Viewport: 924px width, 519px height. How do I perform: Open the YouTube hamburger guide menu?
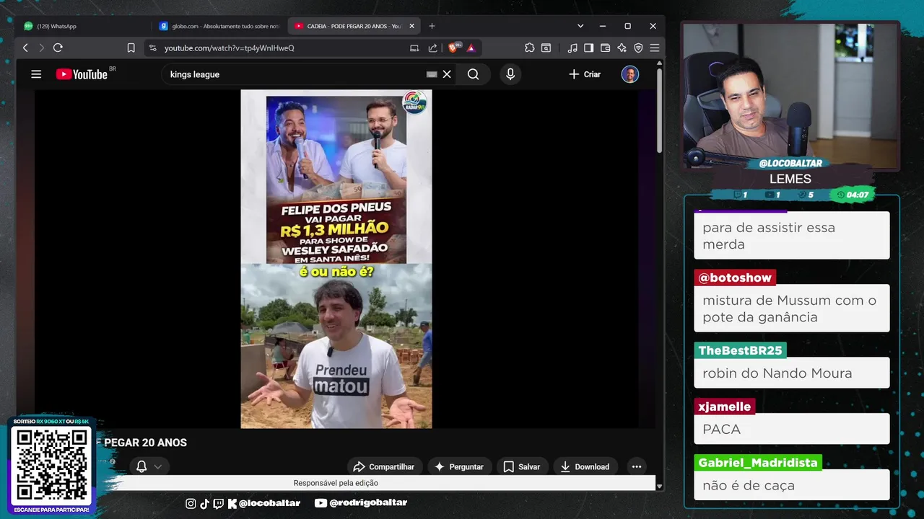click(36, 74)
